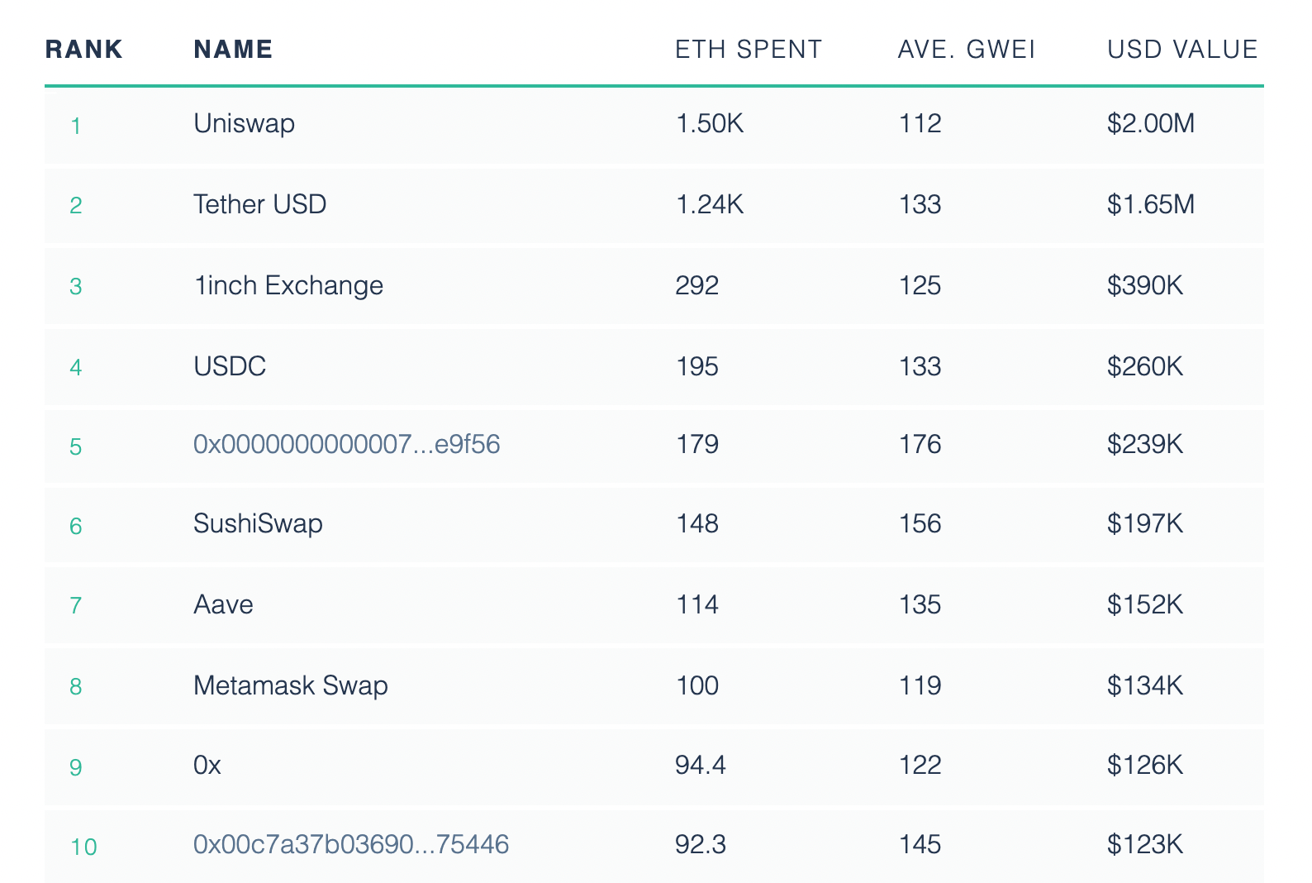Image resolution: width=1312 pixels, height=883 pixels.
Task: Select the Metamask Swap name cell
Action: click(291, 685)
